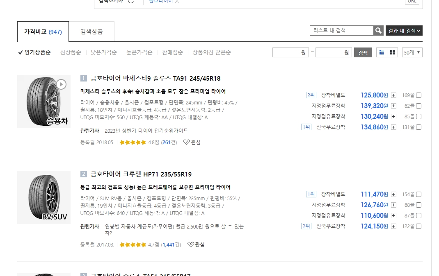Select the 가격비교 (947) tab
Screen dimensions: 439x276
(x=43, y=32)
